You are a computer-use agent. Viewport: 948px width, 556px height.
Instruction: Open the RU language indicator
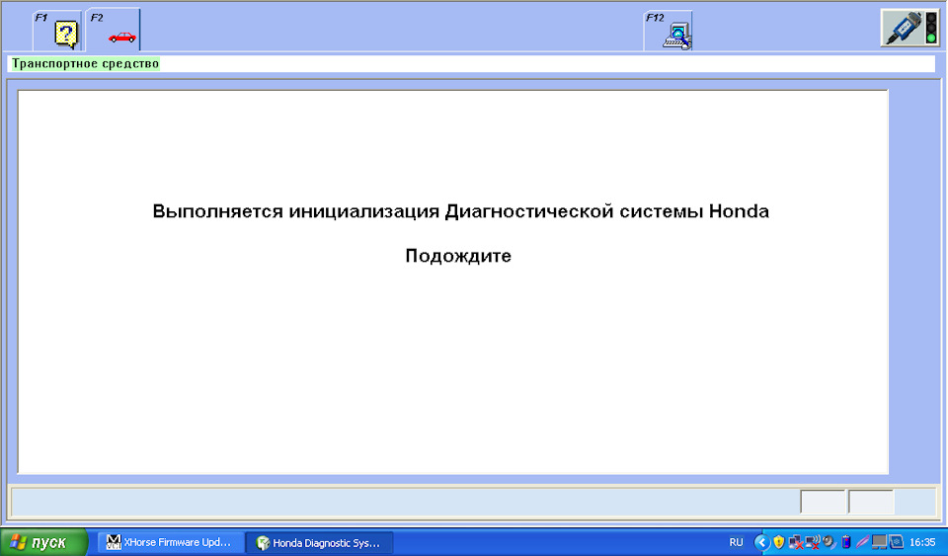(736, 542)
